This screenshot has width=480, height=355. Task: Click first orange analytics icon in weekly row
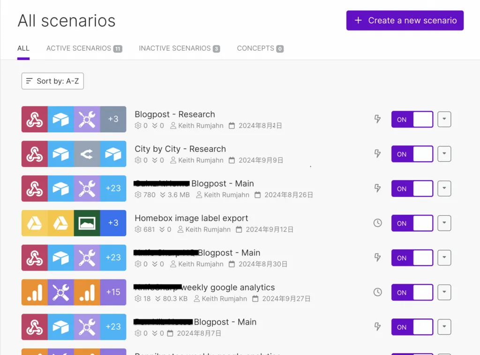click(x=35, y=292)
